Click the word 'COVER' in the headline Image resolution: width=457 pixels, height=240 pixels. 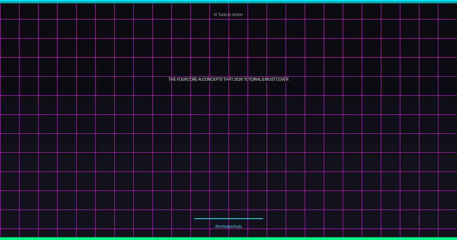(x=282, y=80)
